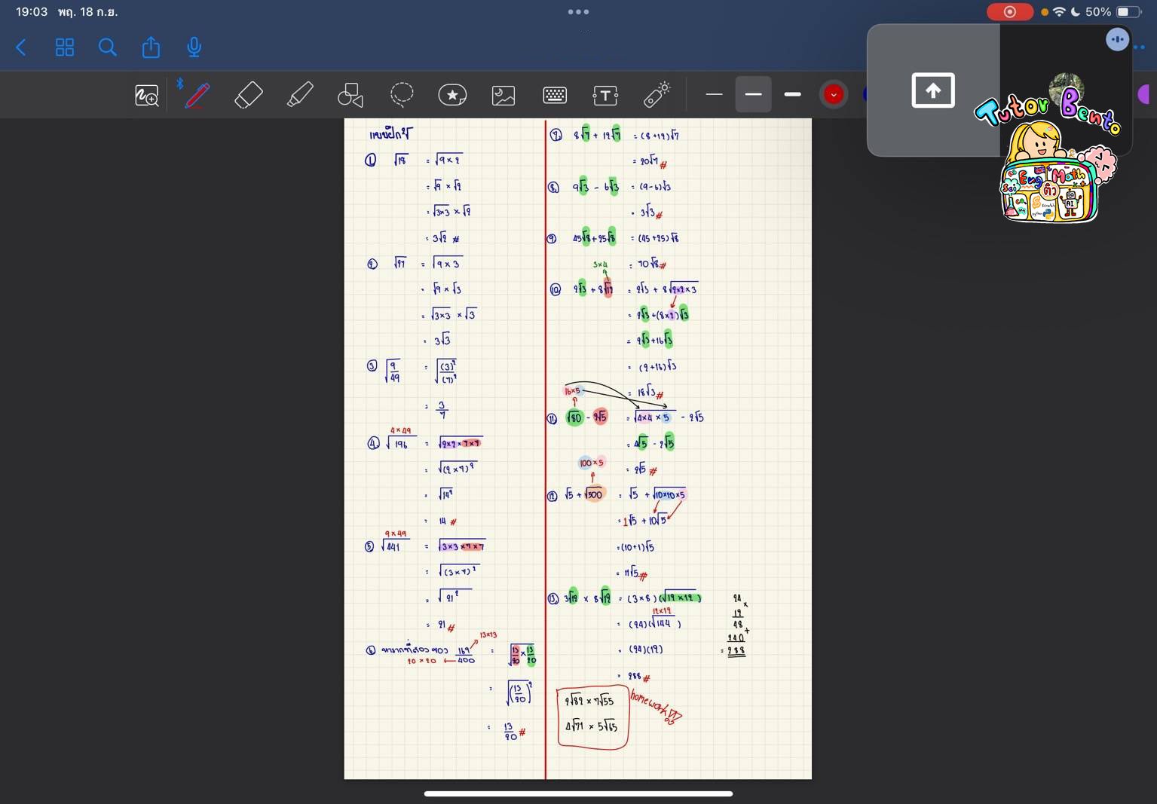Select the Eraser tool
The image size is (1157, 804).
pos(249,96)
